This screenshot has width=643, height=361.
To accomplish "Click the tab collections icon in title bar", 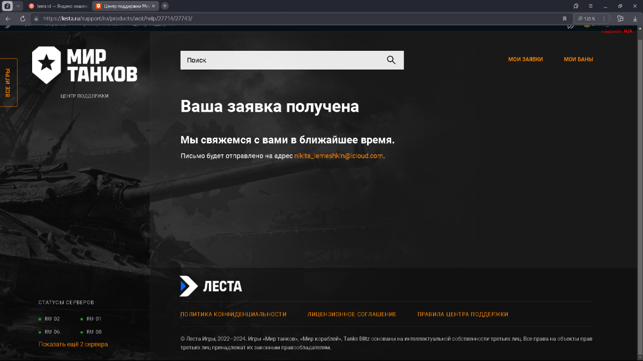I will (x=576, y=6).
